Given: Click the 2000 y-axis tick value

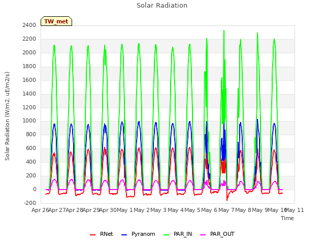Looking at the screenshot, I should click(x=29, y=53).
